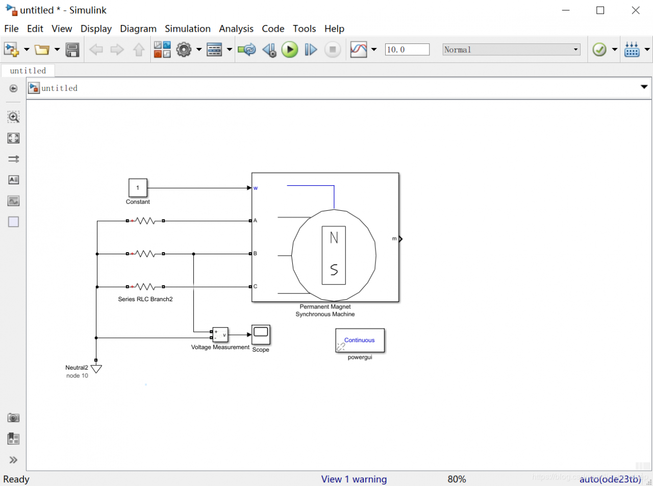Expand the Build Model dropdown arrow
The height and width of the screenshot is (486, 653).
pyautogui.click(x=647, y=50)
